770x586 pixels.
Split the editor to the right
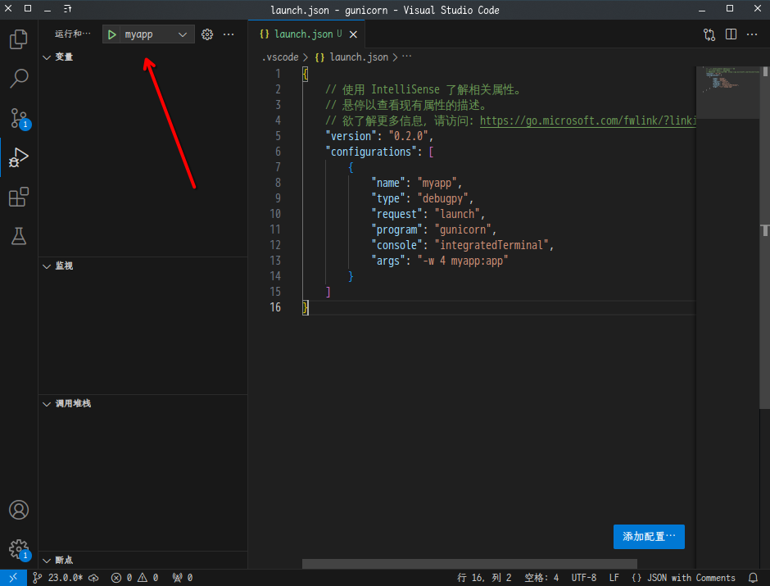731,34
